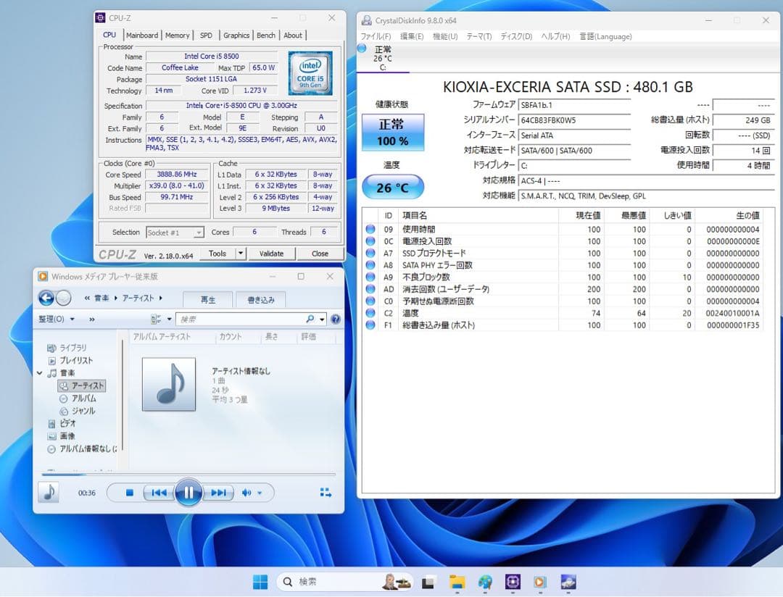Click the Forward arrow in Windows Media Player
Image resolution: width=783 pixels, height=597 pixels.
[x=63, y=298]
